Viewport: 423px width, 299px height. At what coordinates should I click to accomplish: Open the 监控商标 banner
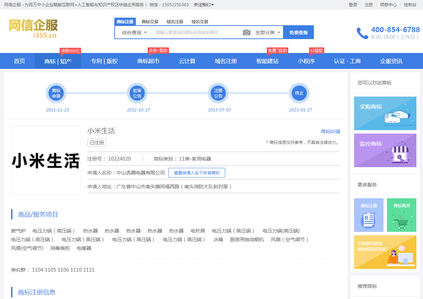pyautogui.click(x=385, y=150)
